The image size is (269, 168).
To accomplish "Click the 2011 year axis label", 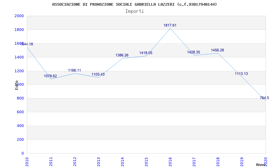I will (51, 161).
